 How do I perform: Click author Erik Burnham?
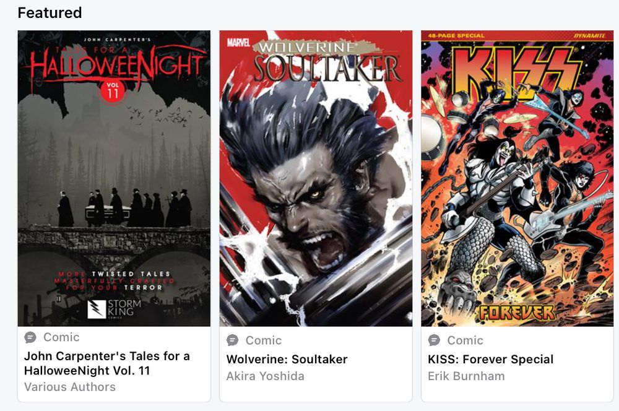pyautogui.click(x=466, y=376)
